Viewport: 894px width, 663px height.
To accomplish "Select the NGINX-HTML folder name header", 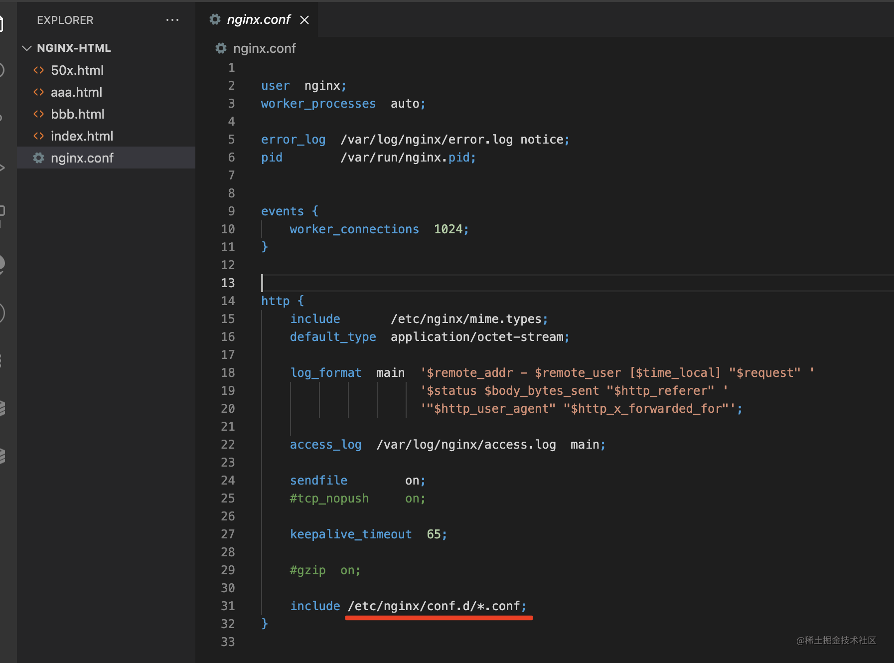I will (74, 48).
